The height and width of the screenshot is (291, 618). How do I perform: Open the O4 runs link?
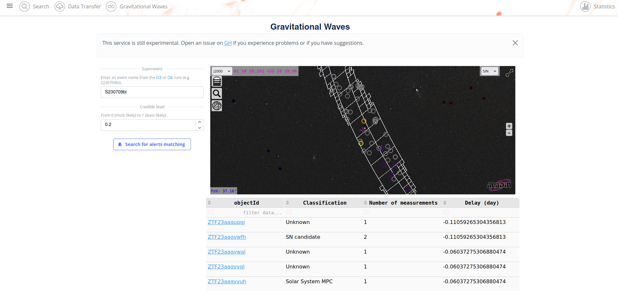pyautogui.click(x=170, y=77)
